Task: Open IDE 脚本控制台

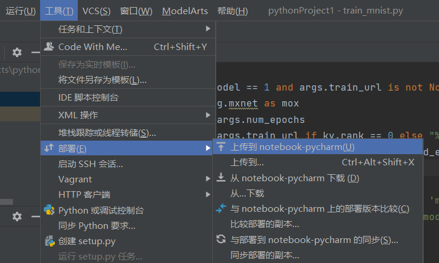Action: point(128,98)
